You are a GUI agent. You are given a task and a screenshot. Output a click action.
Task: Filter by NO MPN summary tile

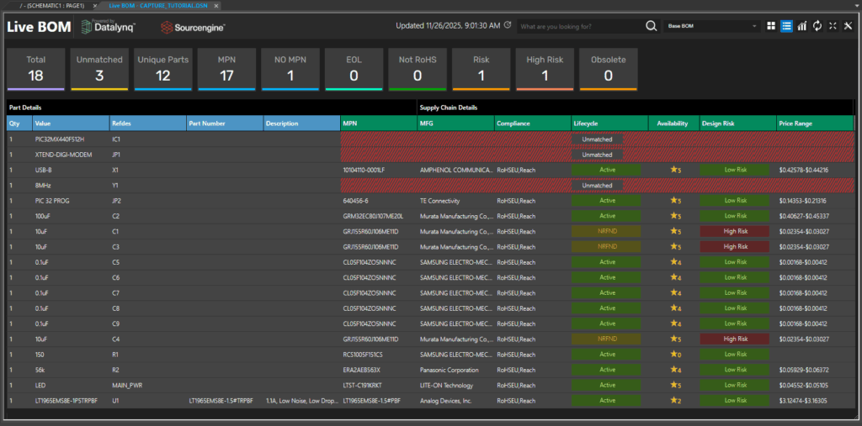(x=290, y=68)
